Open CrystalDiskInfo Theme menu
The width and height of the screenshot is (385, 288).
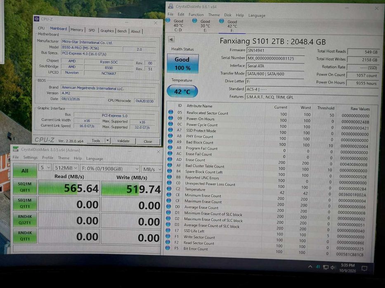(214, 15)
